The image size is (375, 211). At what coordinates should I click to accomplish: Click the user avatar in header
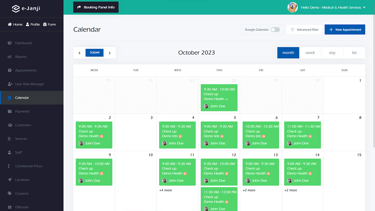tap(292, 7)
